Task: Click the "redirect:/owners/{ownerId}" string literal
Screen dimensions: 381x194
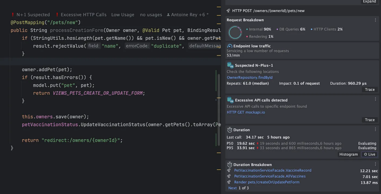Action: pyautogui.click(x=81, y=140)
